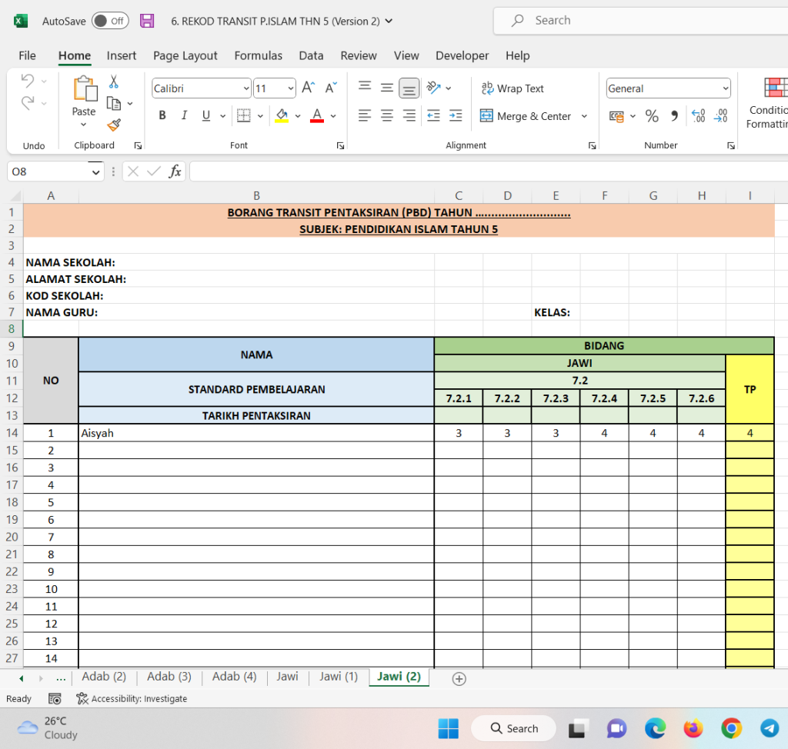Toggle the AutoSave switch
This screenshot has height=749, width=788.
pos(110,21)
